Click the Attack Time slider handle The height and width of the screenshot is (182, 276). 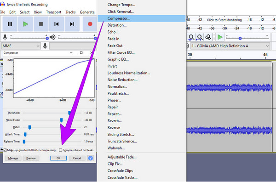pos(25,135)
